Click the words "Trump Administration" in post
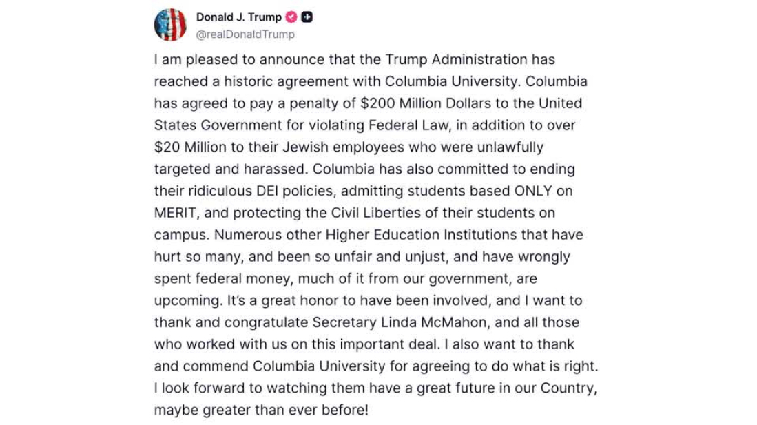This screenshot has height=425, width=757. point(456,59)
